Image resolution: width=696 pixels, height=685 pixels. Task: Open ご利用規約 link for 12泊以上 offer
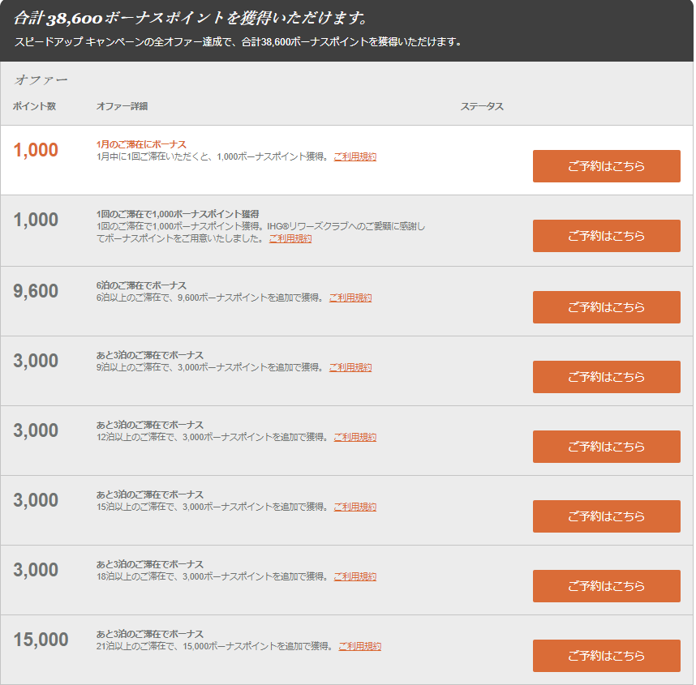(355, 437)
